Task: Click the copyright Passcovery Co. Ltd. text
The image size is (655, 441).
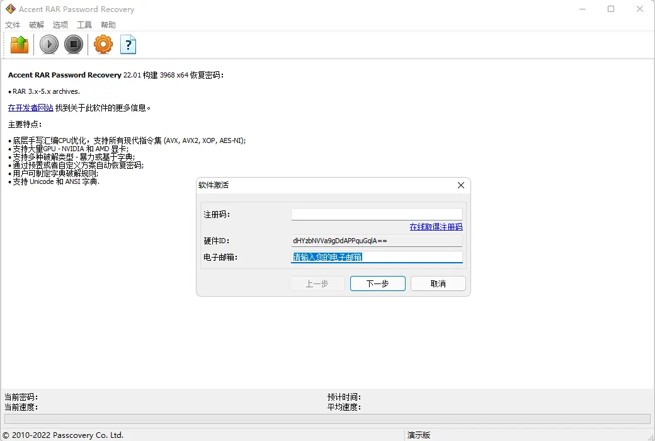Action: click(x=63, y=435)
